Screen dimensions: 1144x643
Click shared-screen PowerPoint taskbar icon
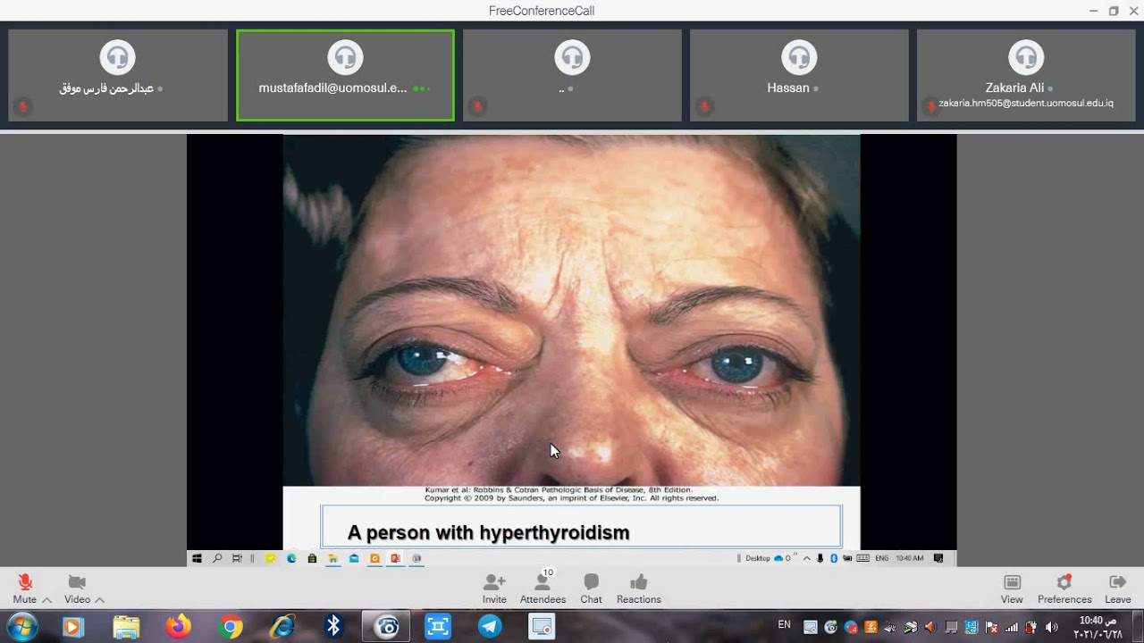point(395,558)
